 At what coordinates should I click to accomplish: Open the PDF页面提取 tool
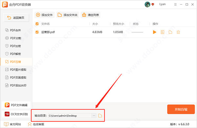[x=16, y=77]
